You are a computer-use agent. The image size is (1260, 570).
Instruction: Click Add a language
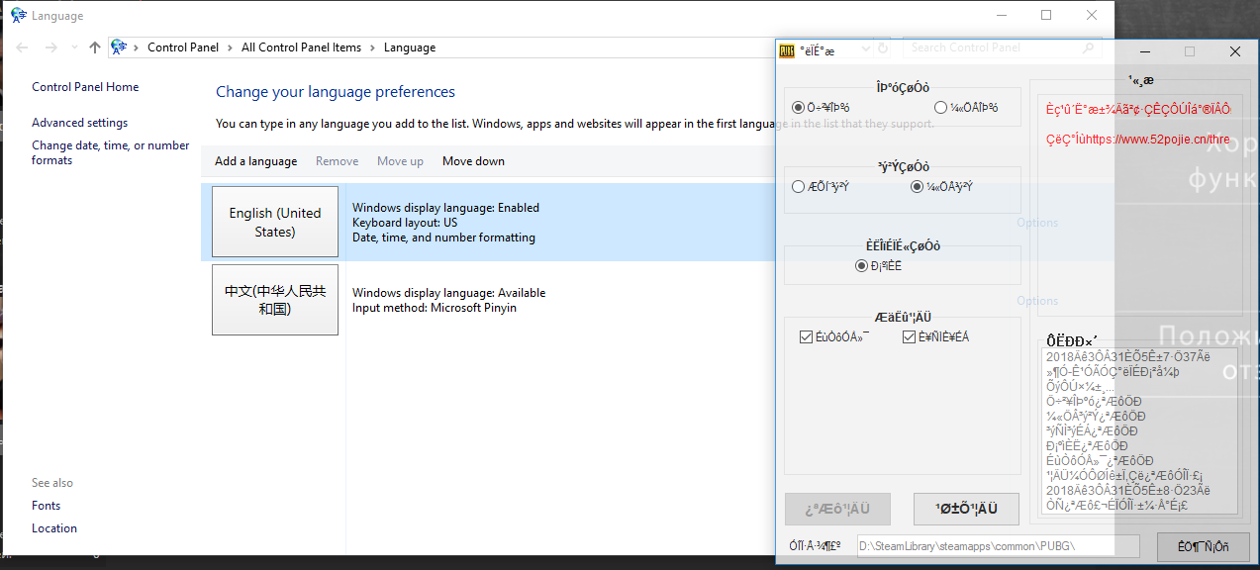tap(256, 161)
